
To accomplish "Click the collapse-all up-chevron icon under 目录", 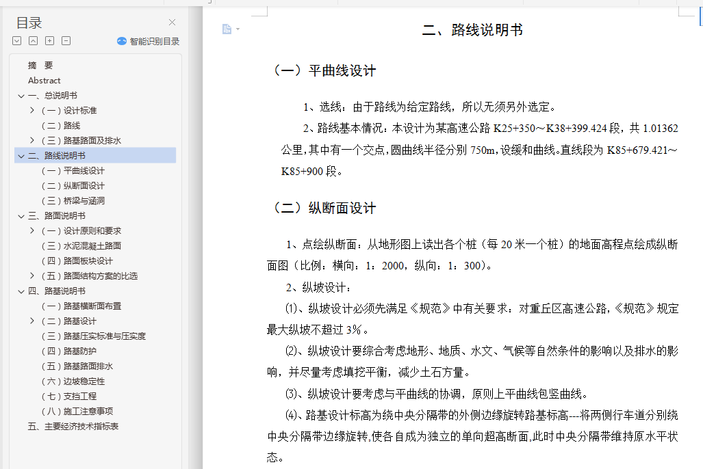I will [33, 41].
